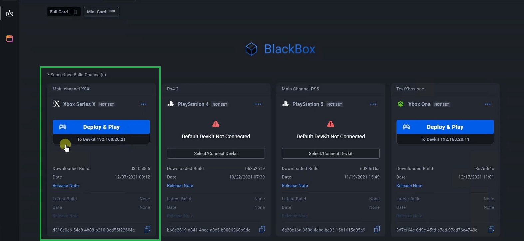This screenshot has height=241, width=524.
Task: Click date value 10/22/2021 07:39
Action: tap(247, 177)
